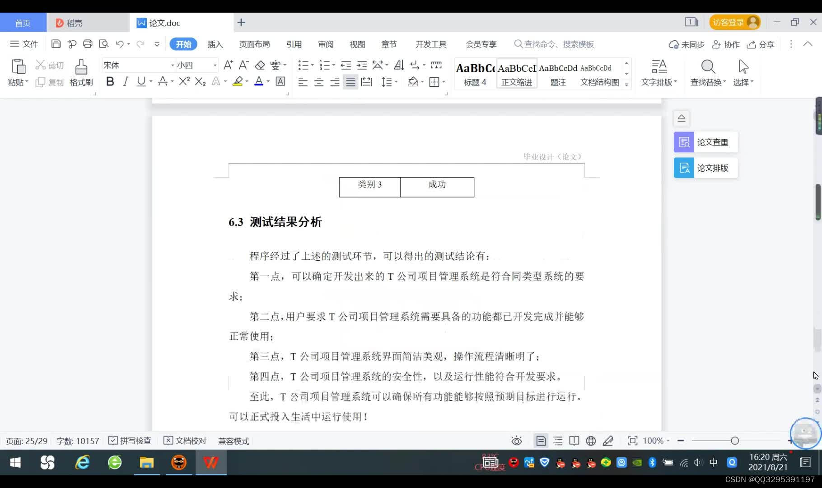The width and height of the screenshot is (822, 488).
Task: Click 文档校对 in status bar
Action: click(x=185, y=441)
